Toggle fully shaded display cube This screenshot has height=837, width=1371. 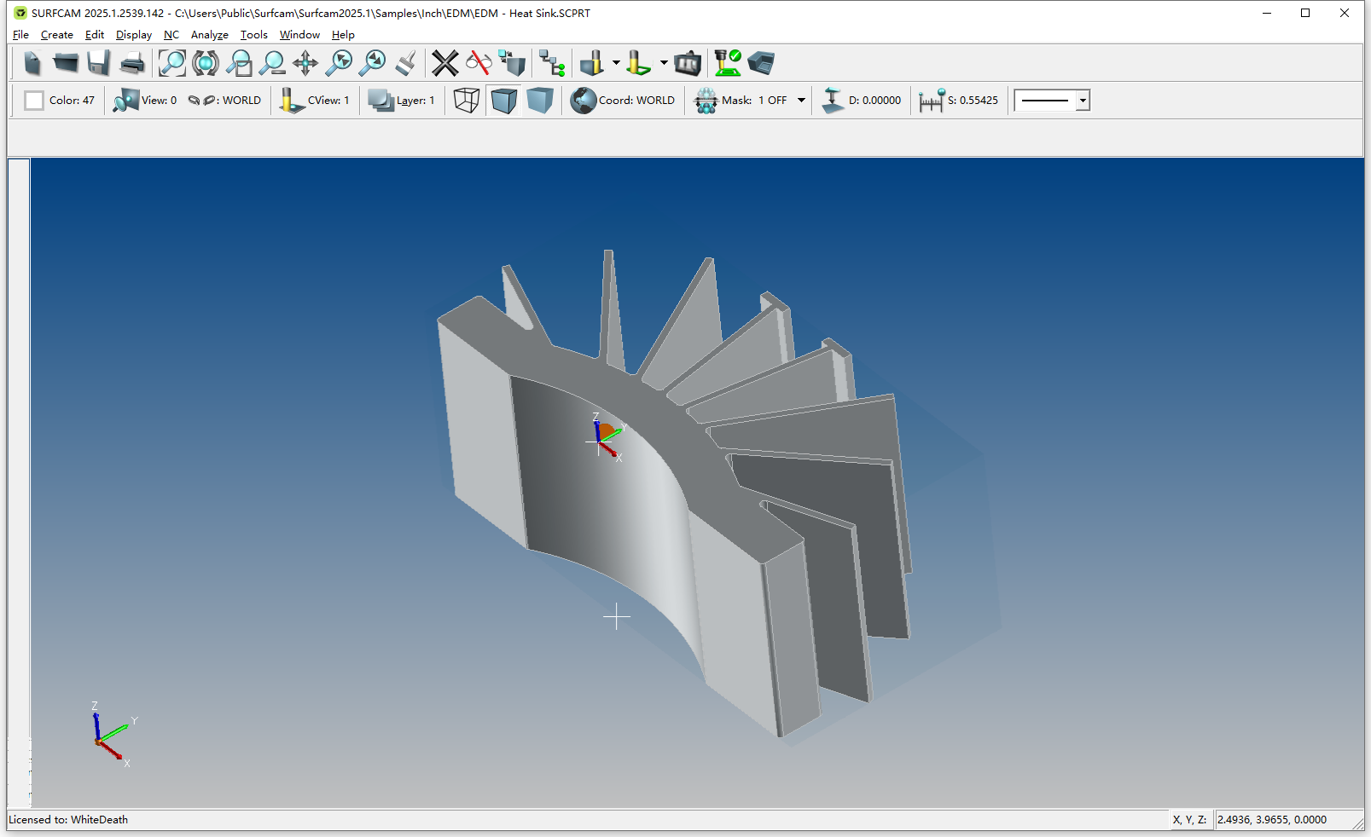(540, 101)
